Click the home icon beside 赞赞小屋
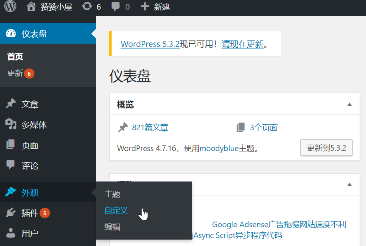This screenshot has width=366, height=246. 31,6
